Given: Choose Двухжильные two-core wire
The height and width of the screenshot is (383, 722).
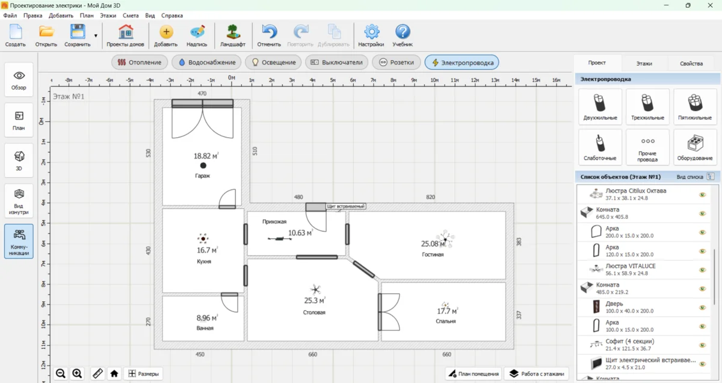Looking at the screenshot, I should click(600, 107).
